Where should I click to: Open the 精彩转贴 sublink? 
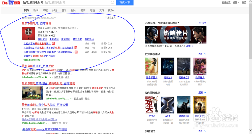pyautogui.click(x=77, y=39)
